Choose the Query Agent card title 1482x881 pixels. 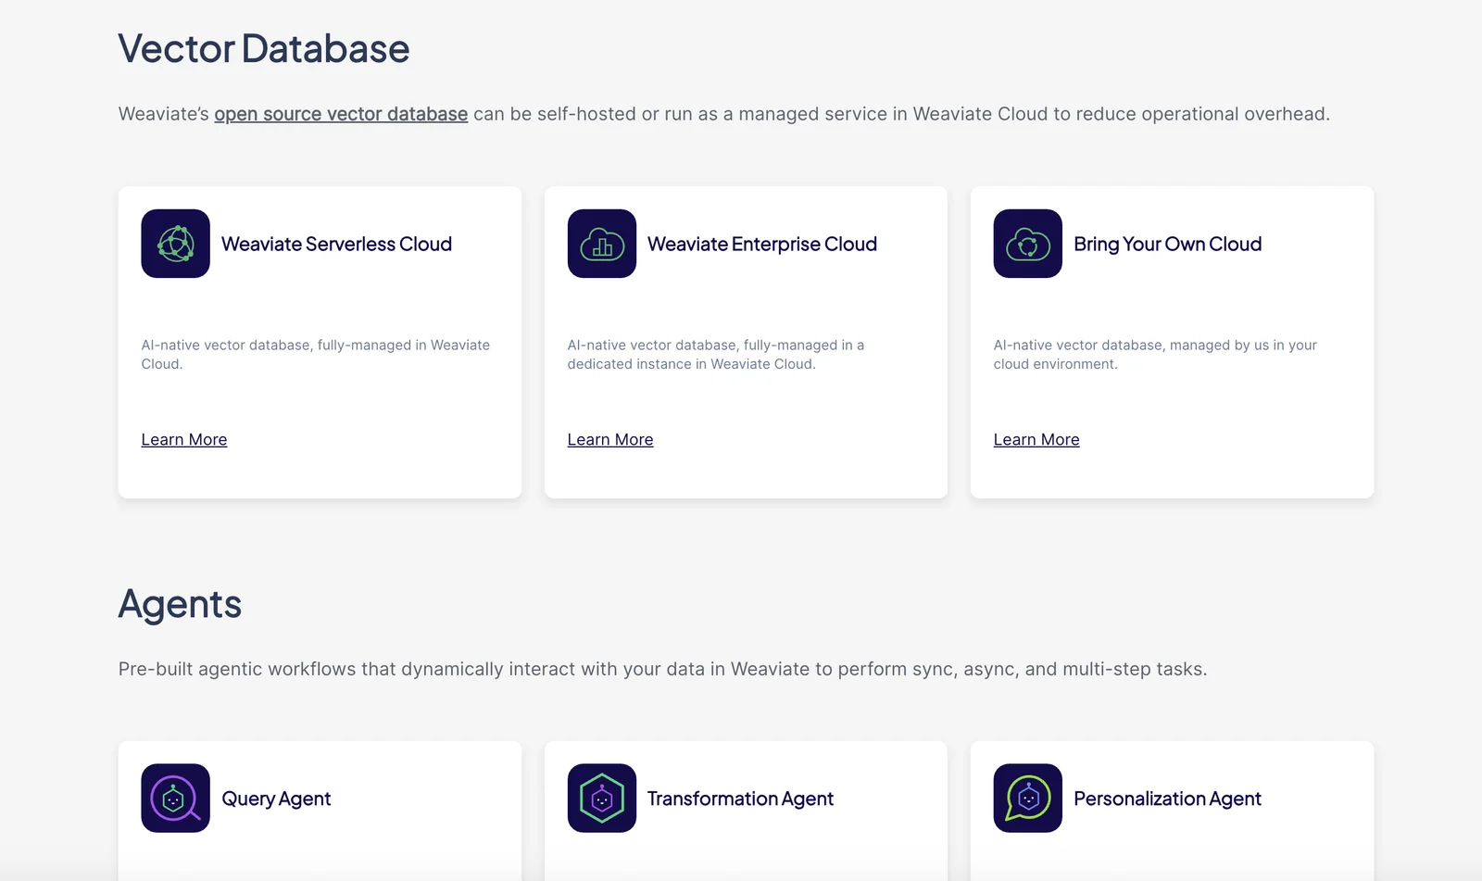tap(276, 799)
